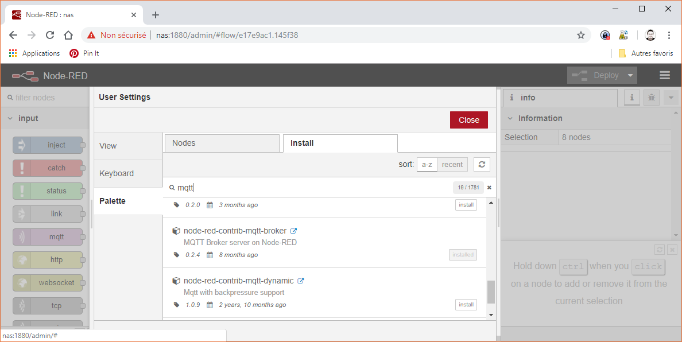Open node-red-contrib-mqtt-dynamic external link icon

click(x=301, y=281)
